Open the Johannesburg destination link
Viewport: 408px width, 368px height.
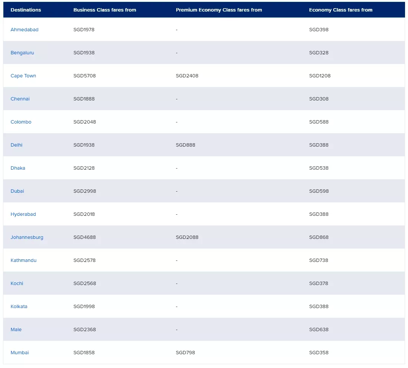27,237
